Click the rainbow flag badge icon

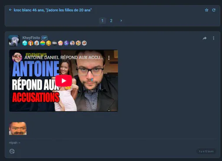(42, 43)
